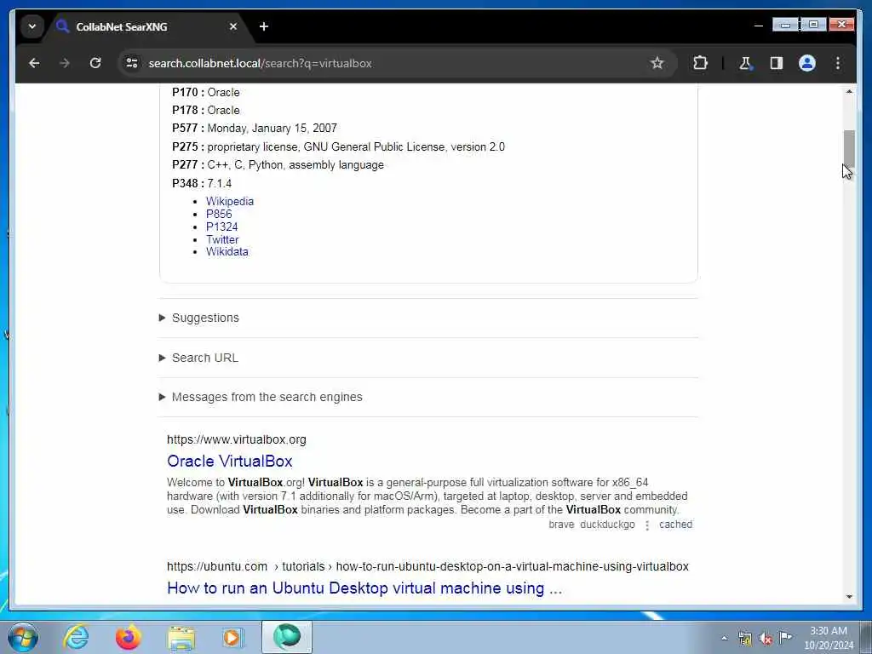The image size is (872, 654).
Task: Click the text 'Monday, January 15, 2007'
Action: pyautogui.click(x=272, y=129)
